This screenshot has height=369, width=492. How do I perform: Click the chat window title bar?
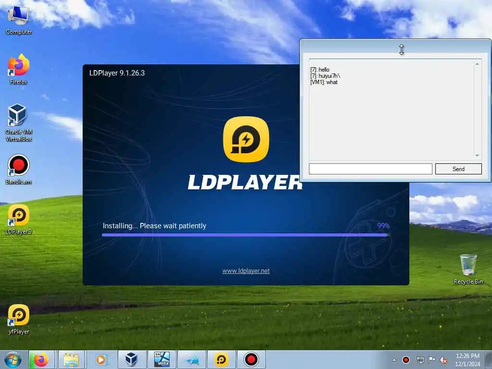(395, 47)
